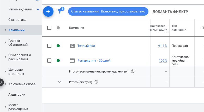Click the 100 % optimization score

163,61
